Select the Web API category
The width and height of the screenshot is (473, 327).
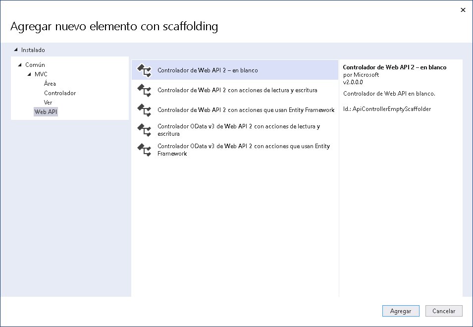pyautogui.click(x=46, y=112)
